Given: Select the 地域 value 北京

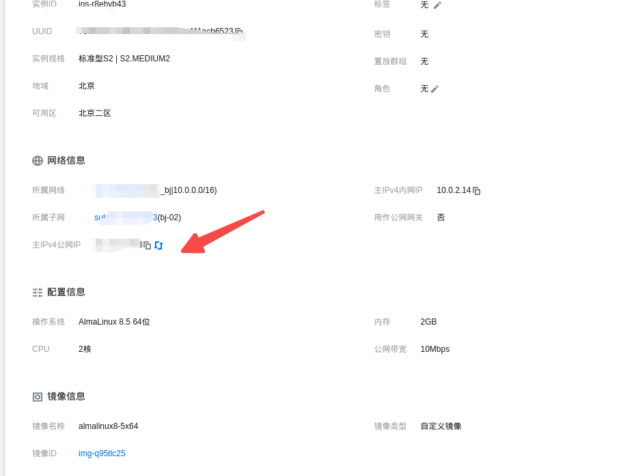Looking at the screenshot, I should pyautogui.click(x=86, y=86).
